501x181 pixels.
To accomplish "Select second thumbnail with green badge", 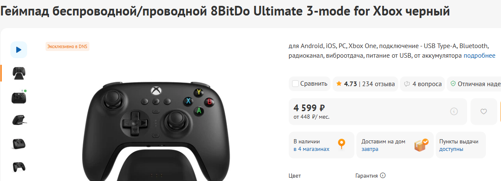I will click(x=19, y=97).
